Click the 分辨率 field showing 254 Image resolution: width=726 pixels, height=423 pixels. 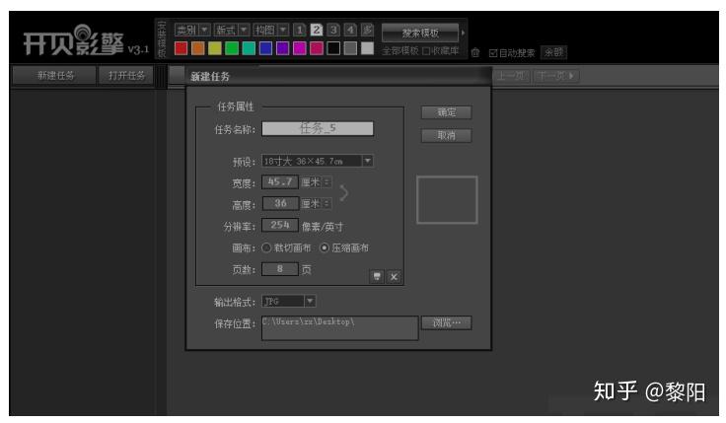(280, 226)
